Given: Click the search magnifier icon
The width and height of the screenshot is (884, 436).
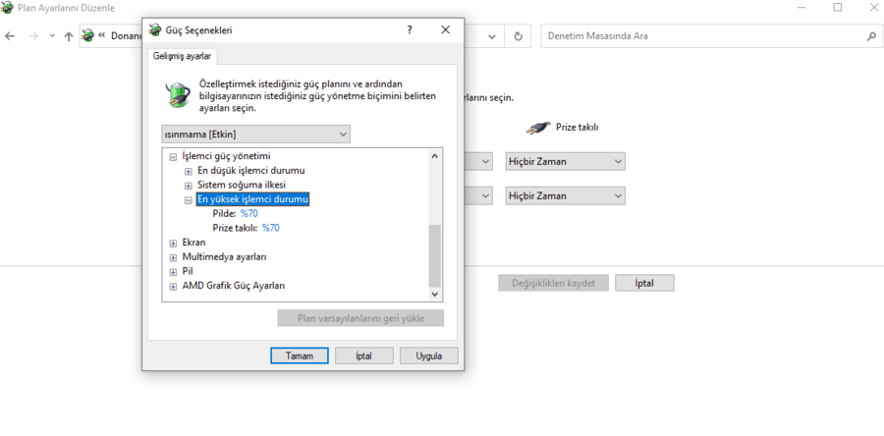Looking at the screenshot, I should pos(870,36).
